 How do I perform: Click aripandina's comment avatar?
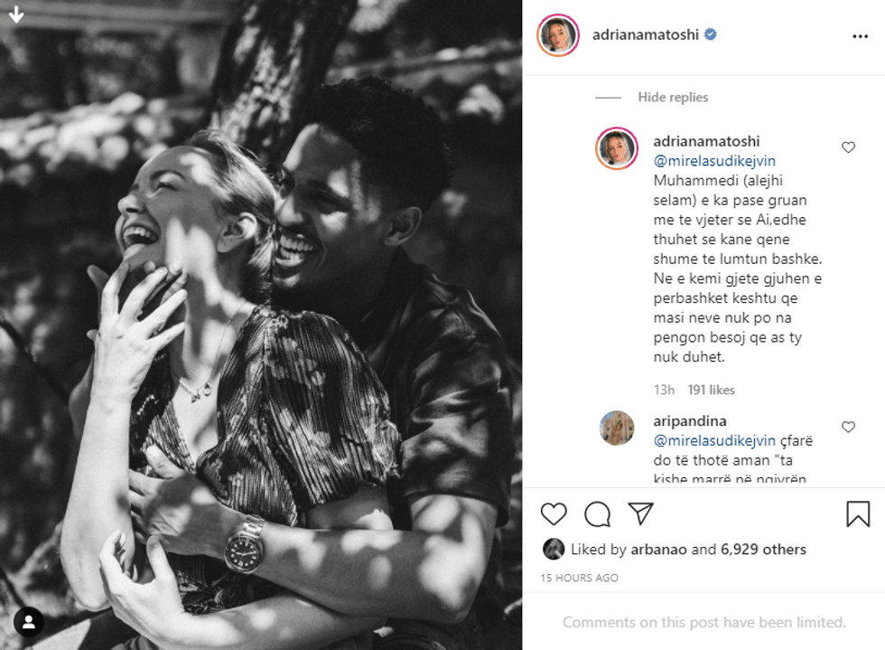pos(617,428)
